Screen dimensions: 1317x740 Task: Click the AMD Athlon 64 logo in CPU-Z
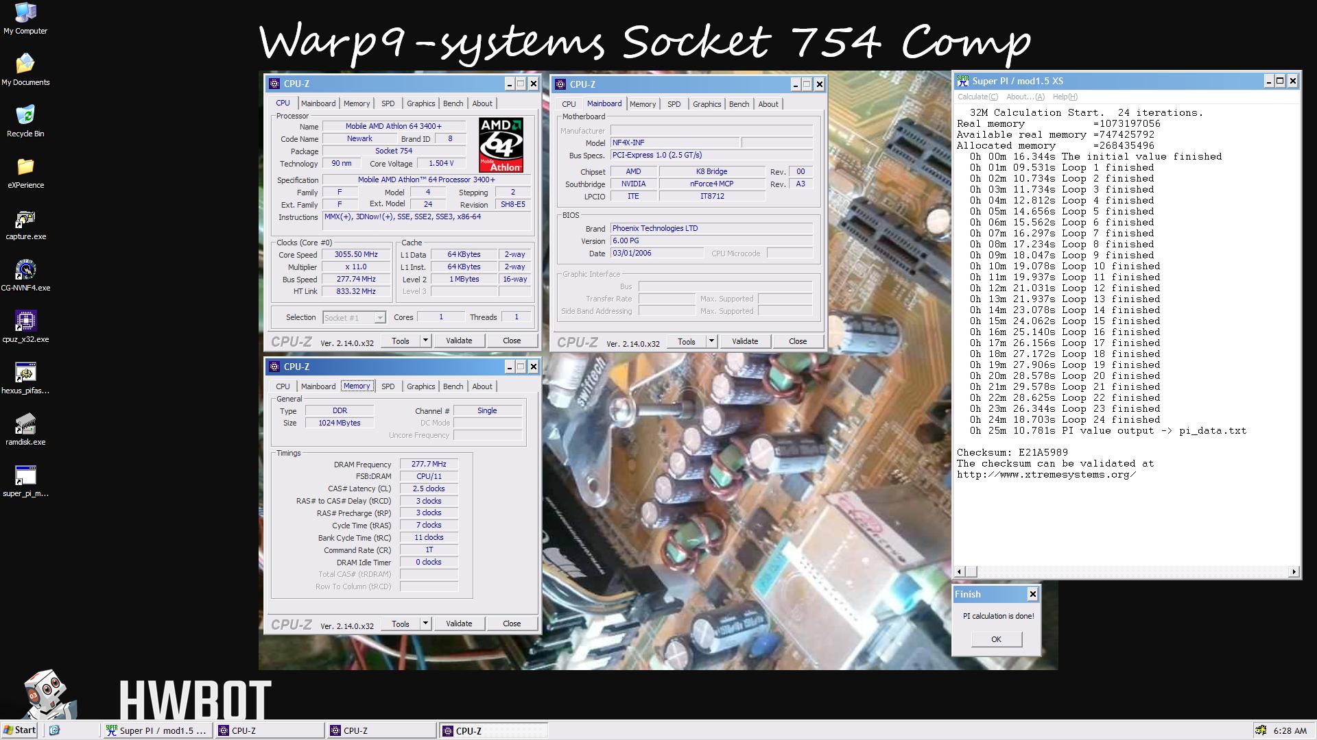501,145
